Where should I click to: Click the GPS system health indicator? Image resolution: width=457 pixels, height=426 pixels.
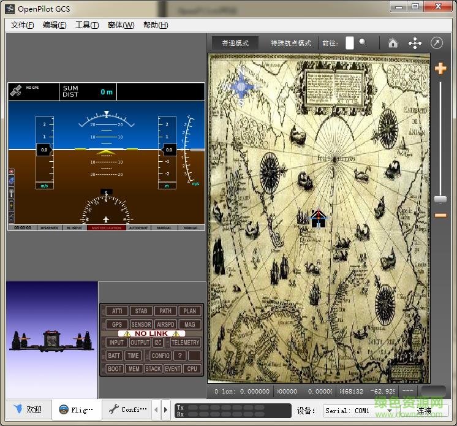[116, 324]
